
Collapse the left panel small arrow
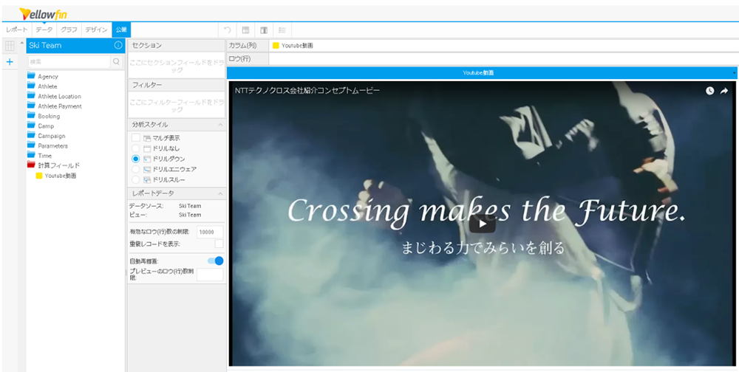(x=21, y=42)
